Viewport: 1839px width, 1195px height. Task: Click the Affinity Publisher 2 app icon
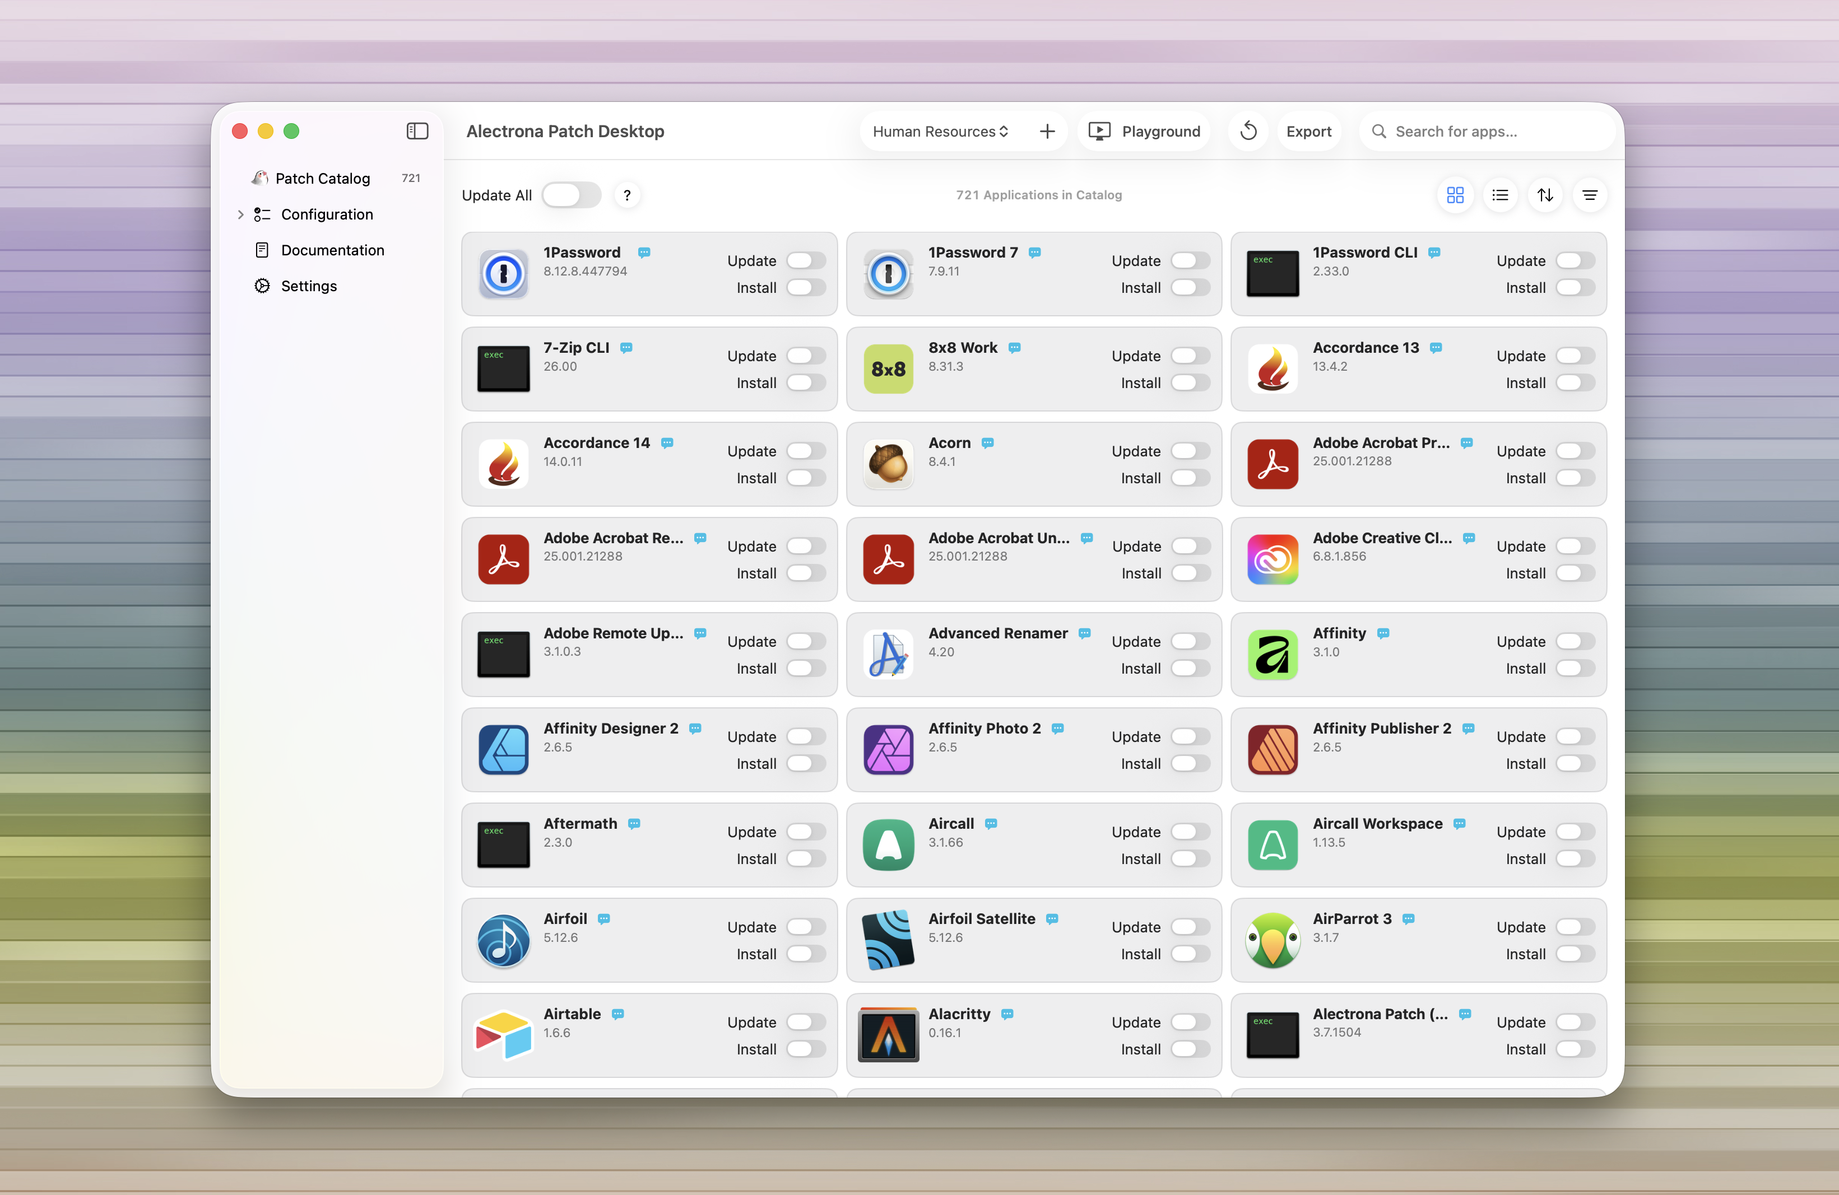(1273, 750)
